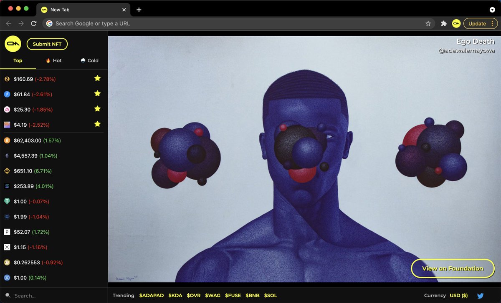Click the yellow extension icon in browser toolbar
Image resolution: width=501 pixels, height=303 pixels.
(456, 24)
